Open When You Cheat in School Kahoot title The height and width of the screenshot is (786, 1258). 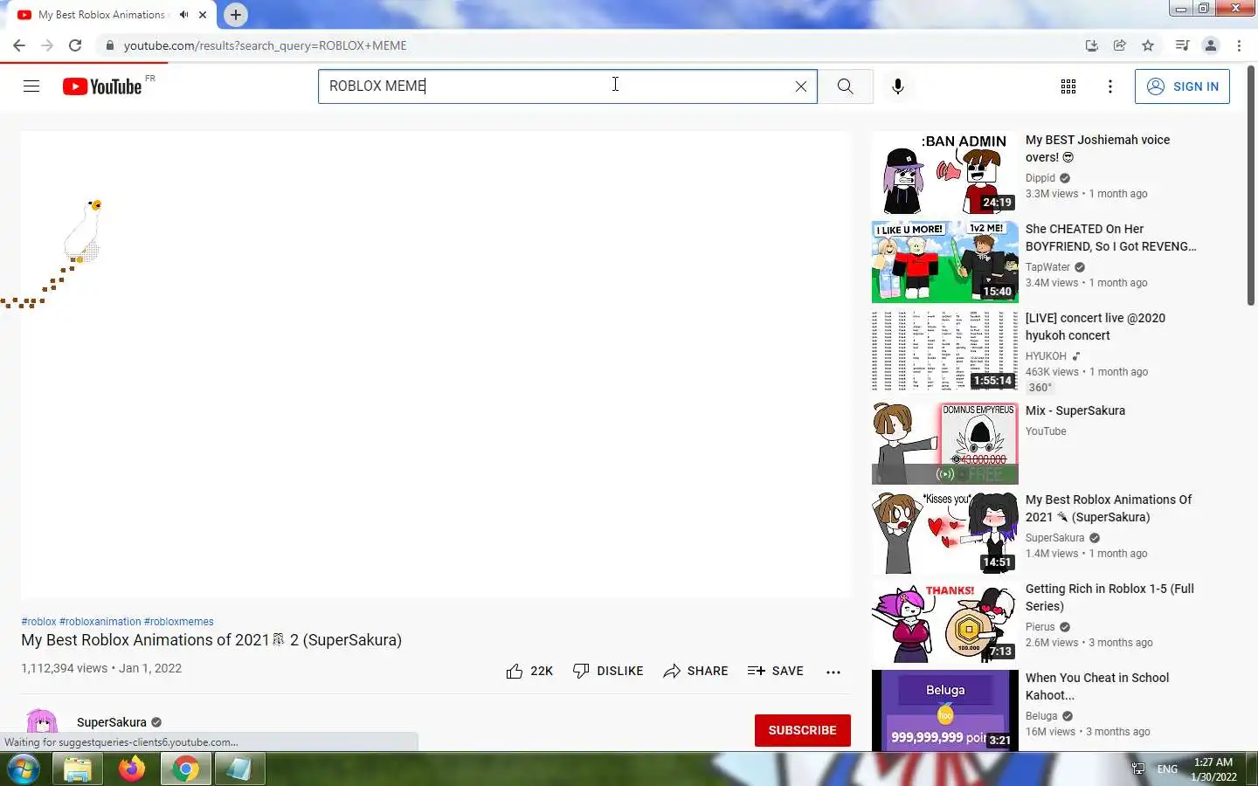coord(1097,686)
